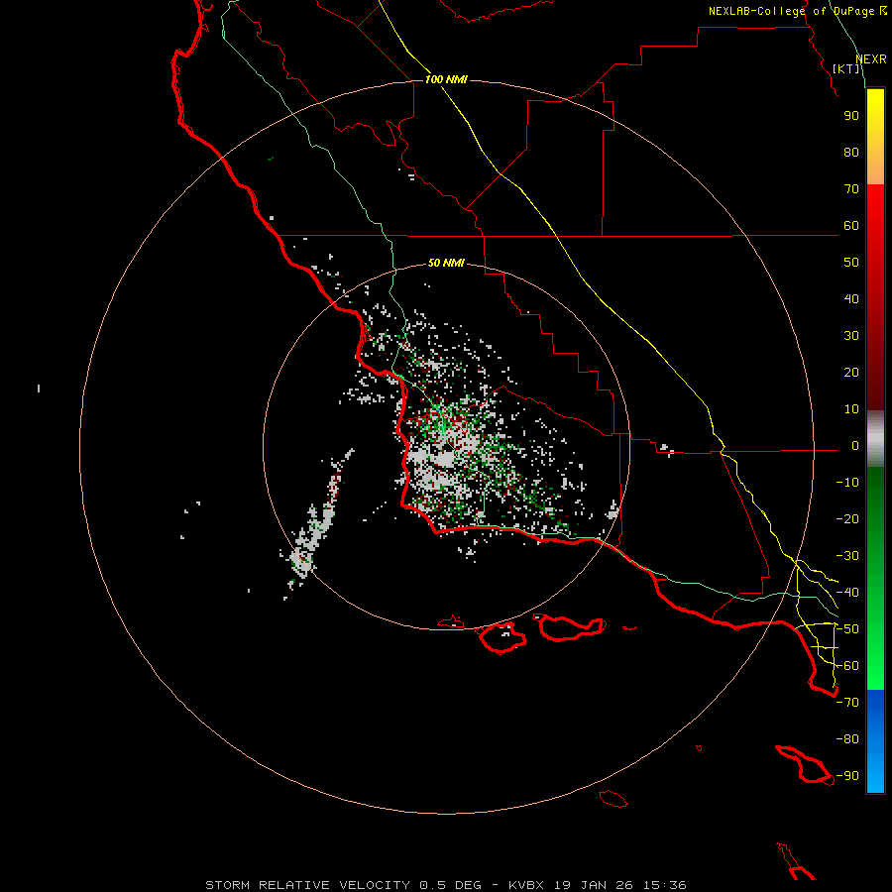
Task: Pick the green inbound segment of velocity bar
Action: pyautogui.click(x=875, y=579)
